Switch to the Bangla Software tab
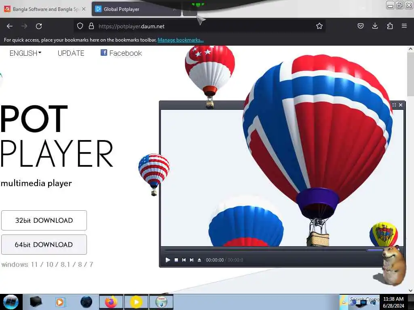414x310 pixels. (45, 9)
